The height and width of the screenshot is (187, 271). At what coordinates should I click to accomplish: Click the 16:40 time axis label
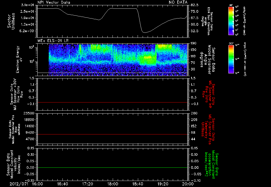coord(62,184)
